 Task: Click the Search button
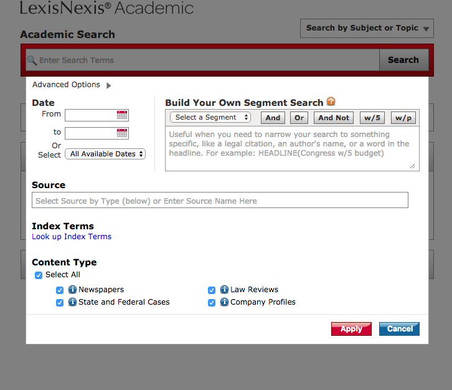click(403, 60)
